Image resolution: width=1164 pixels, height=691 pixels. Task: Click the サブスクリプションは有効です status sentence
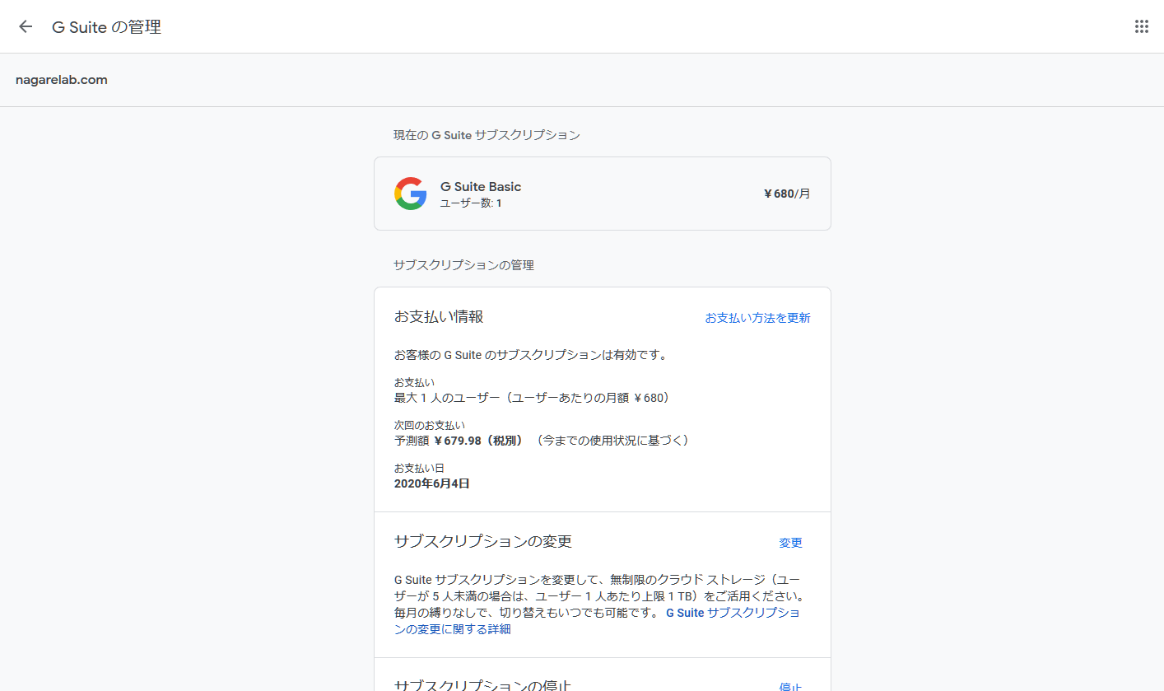530,356
